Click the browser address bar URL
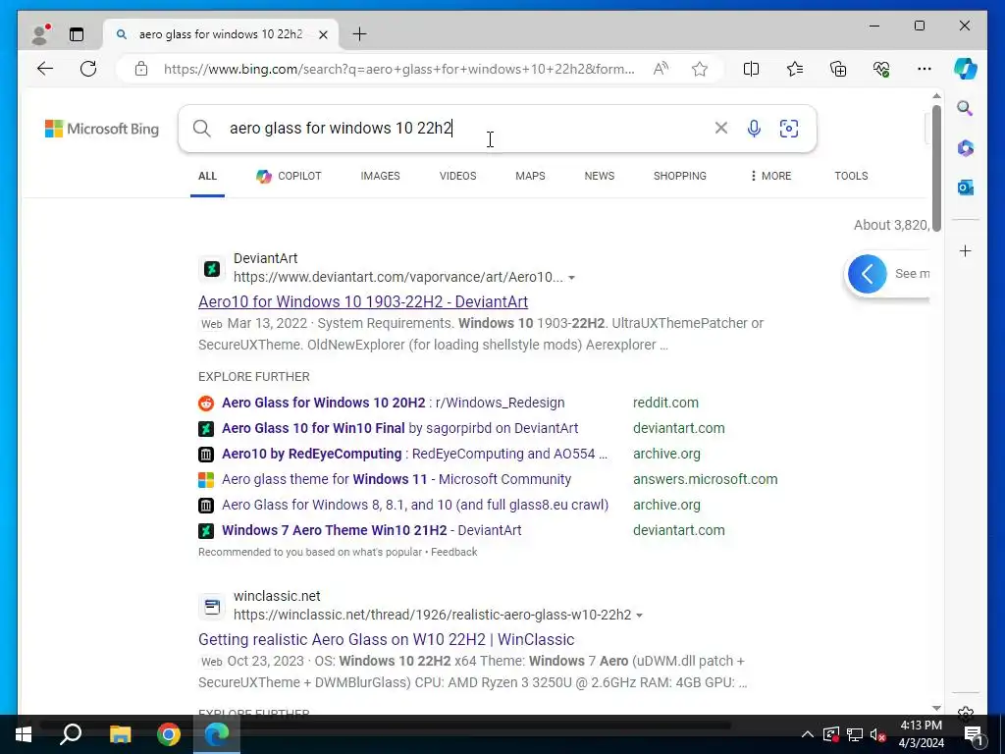The height and width of the screenshot is (754, 1005). click(x=398, y=69)
